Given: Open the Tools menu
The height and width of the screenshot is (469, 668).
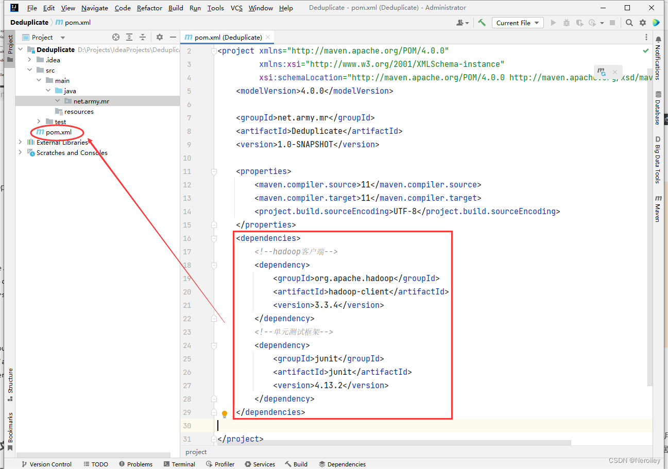Looking at the screenshot, I should point(216,8).
